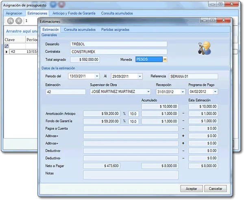Image resolution: width=244 pixels, height=200 pixels.
Task: Click the Contratista field CONSTRUMEX
Action: pyautogui.click(x=119, y=52)
